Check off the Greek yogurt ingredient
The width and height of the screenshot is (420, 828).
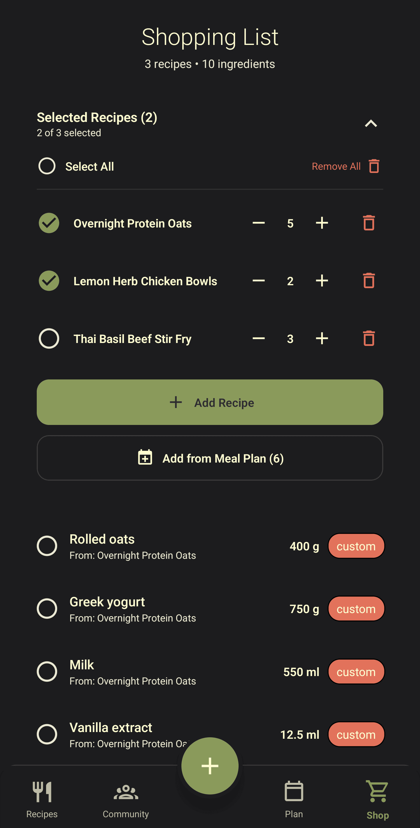(x=47, y=608)
